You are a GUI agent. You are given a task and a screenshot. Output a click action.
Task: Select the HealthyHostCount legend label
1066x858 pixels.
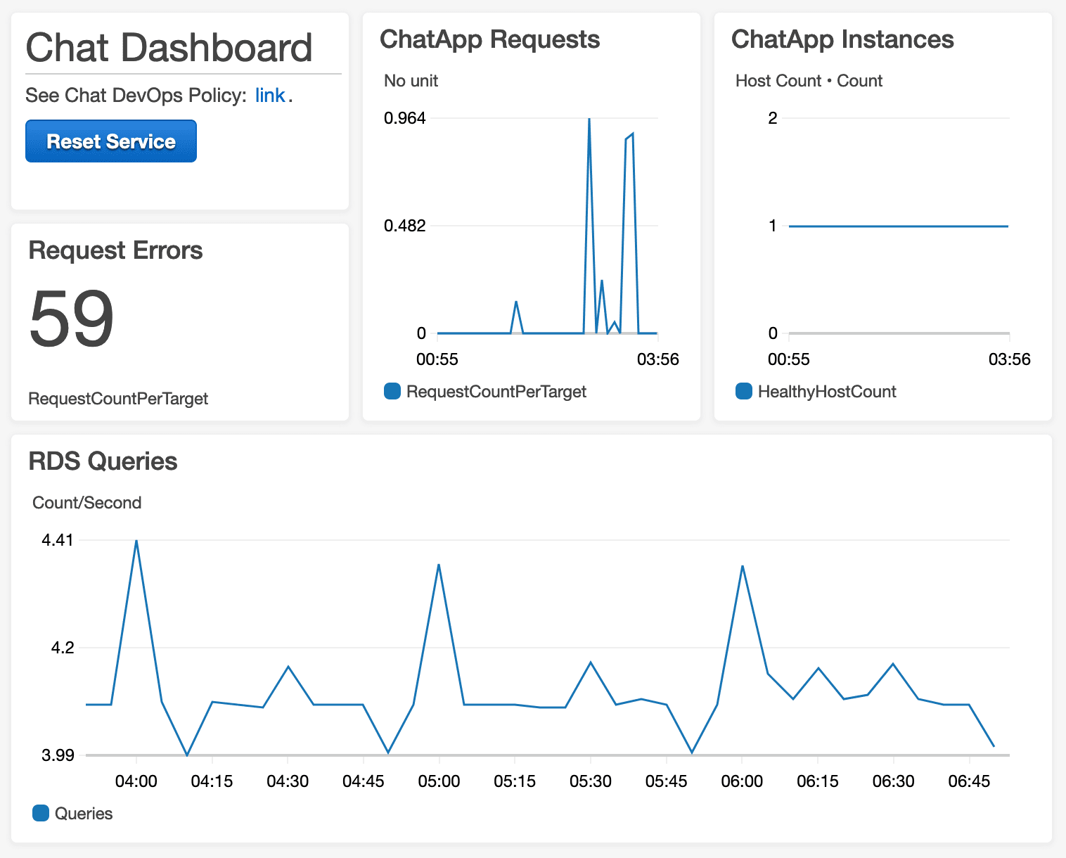click(x=827, y=392)
